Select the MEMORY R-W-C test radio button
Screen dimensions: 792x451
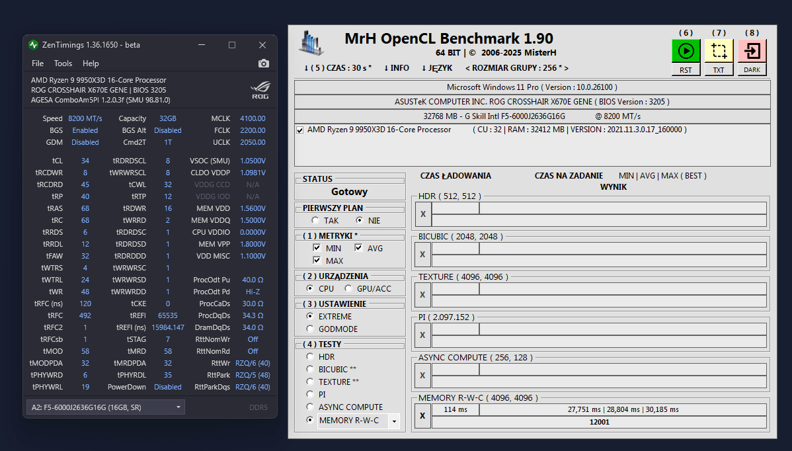[x=309, y=420]
